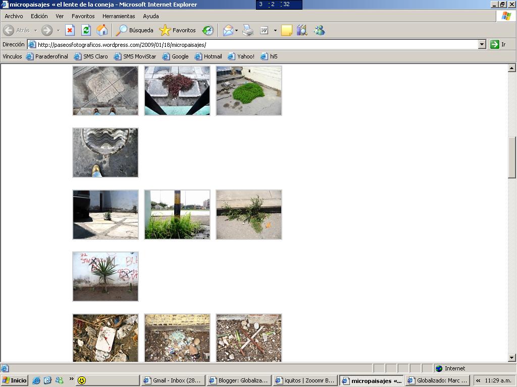
Task: Open thumbnail of grass around pole
Action: (x=177, y=215)
